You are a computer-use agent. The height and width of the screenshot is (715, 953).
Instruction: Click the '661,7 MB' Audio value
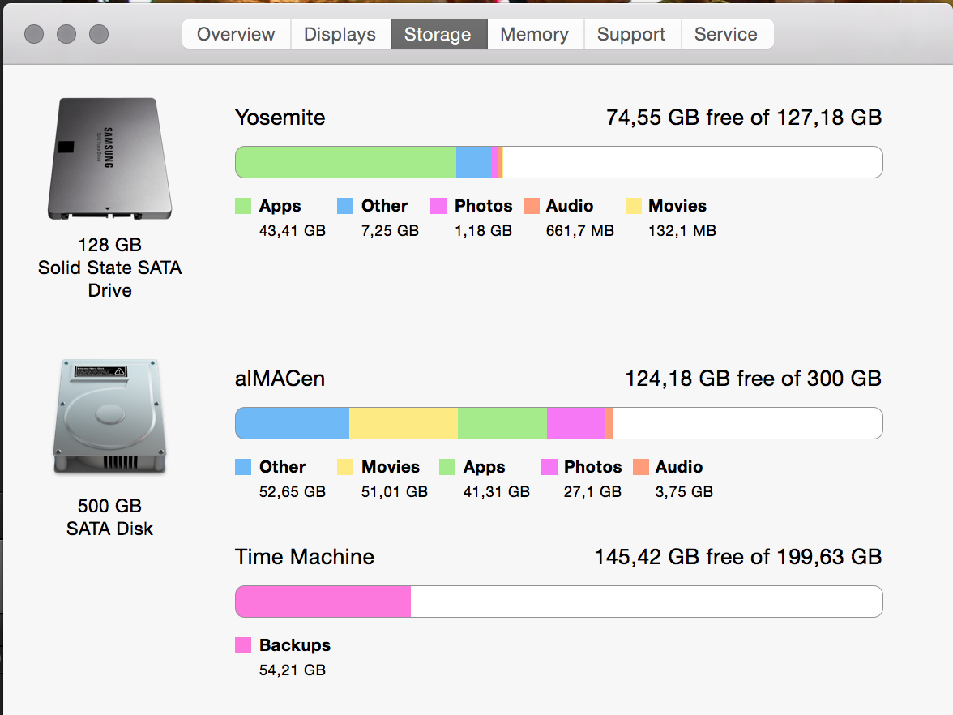pos(580,231)
